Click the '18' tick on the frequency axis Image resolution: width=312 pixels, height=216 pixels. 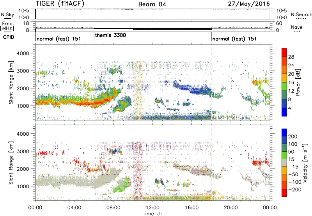26,23
